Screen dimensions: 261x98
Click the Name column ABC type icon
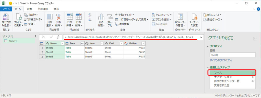click(x=47, y=43)
